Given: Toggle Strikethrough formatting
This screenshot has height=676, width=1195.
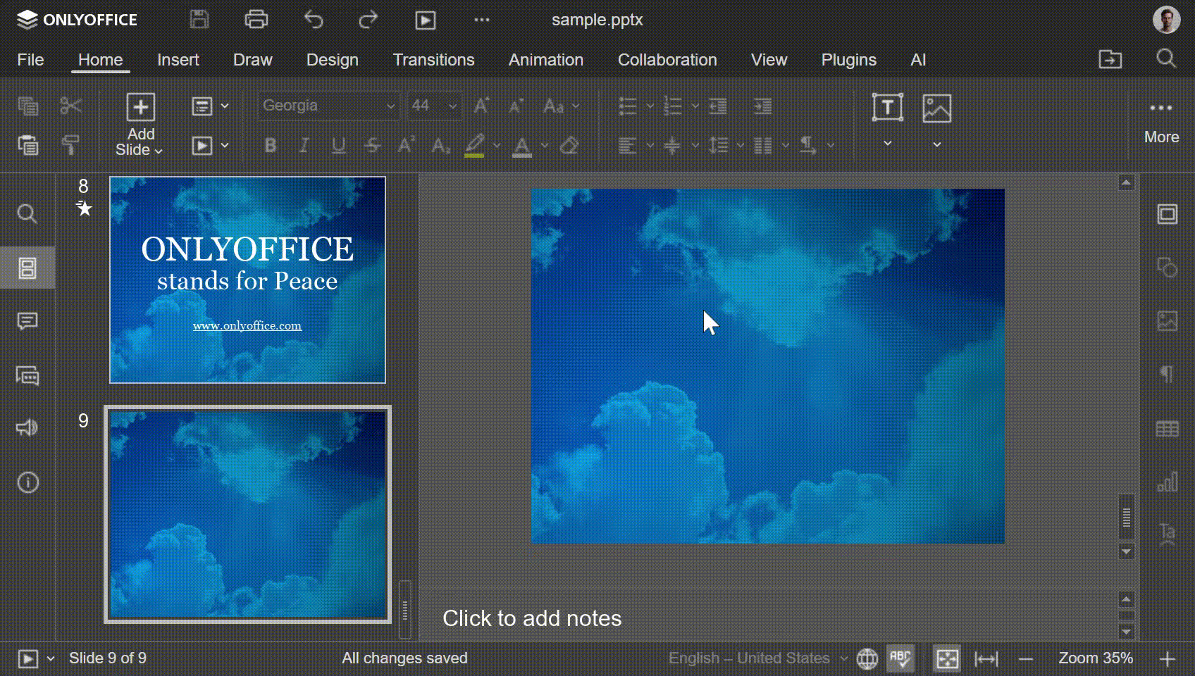Looking at the screenshot, I should [x=373, y=146].
